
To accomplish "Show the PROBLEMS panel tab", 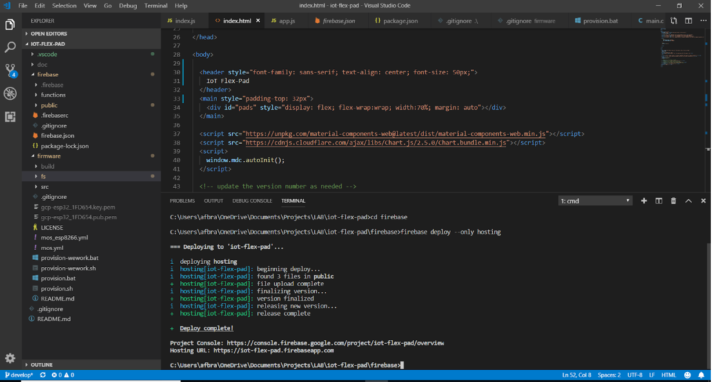I will [x=182, y=201].
